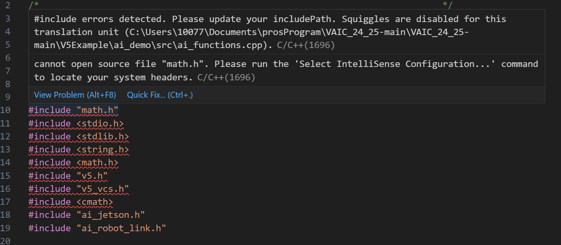
Task: Click the C/C++(1696) code after "system headers"
Action: (226, 78)
